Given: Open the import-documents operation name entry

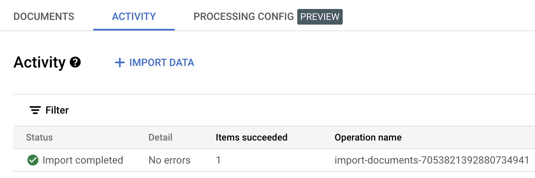Looking at the screenshot, I should coord(432,160).
